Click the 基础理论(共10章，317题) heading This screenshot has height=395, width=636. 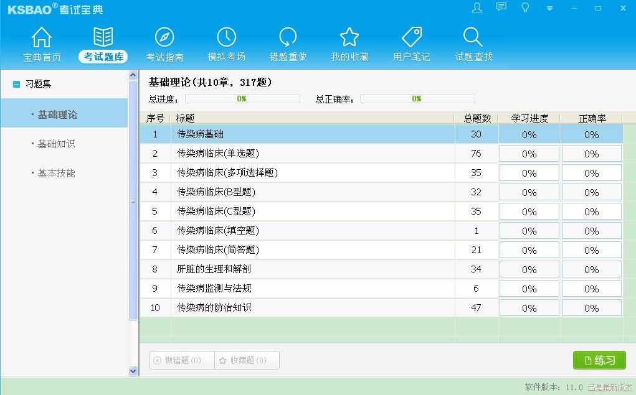(x=210, y=82)
